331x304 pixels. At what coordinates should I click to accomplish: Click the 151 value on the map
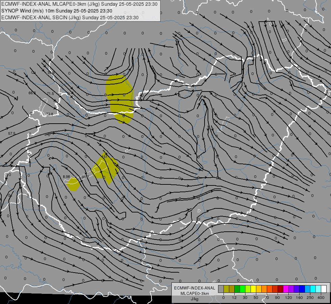pos(104,157)
